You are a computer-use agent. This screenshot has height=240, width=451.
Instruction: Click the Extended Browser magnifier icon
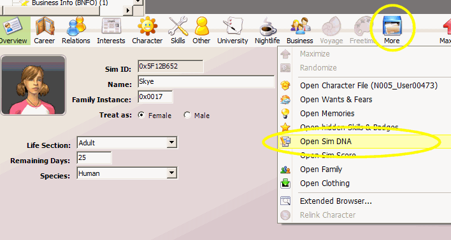tap(285, 201)
